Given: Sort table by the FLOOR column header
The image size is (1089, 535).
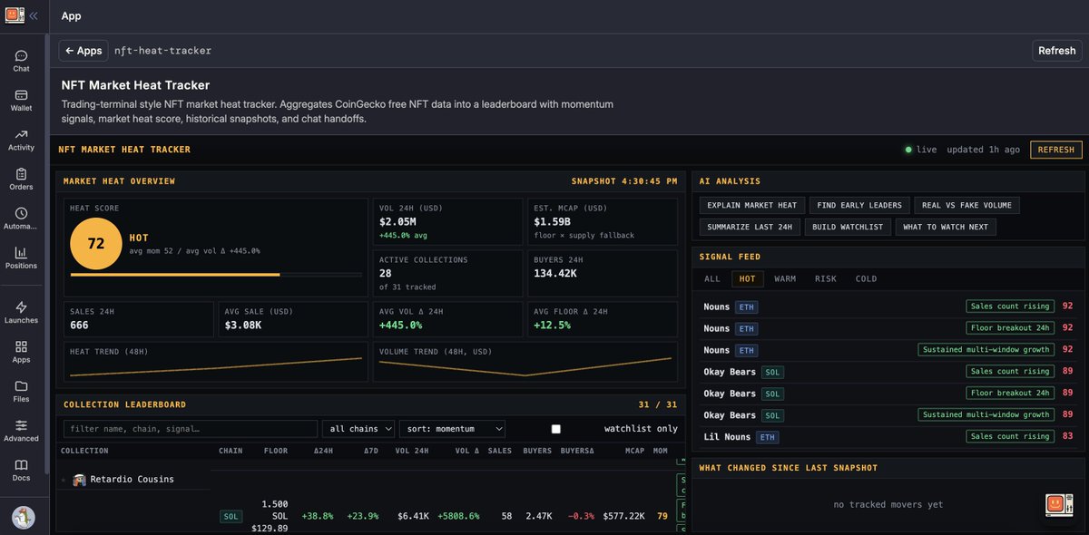Looking at the screenshot, I should [x=276, y=451].
